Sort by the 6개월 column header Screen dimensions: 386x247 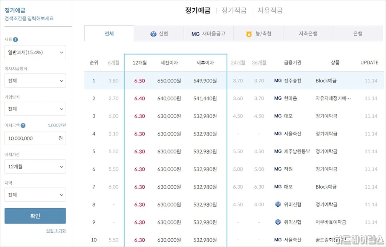click(x=113, y=63)
